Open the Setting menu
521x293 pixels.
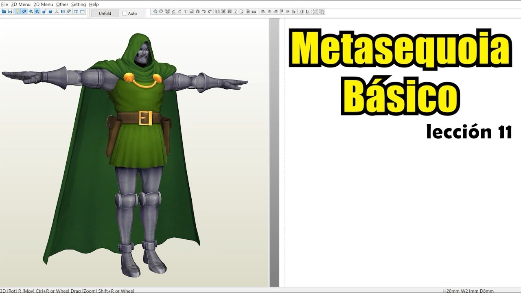pyautogui.click(x=79, y=4)
